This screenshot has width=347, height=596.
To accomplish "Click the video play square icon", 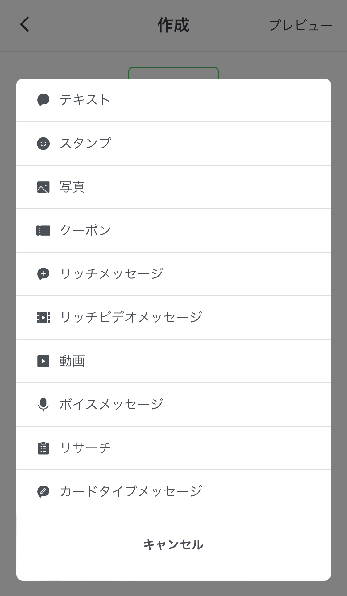I will click(43, 361).
